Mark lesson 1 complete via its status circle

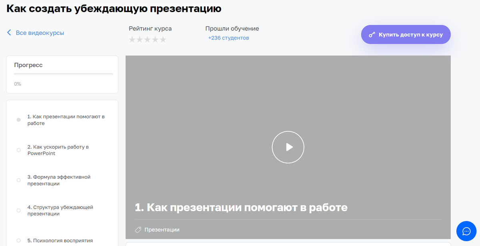coord(18,119)
